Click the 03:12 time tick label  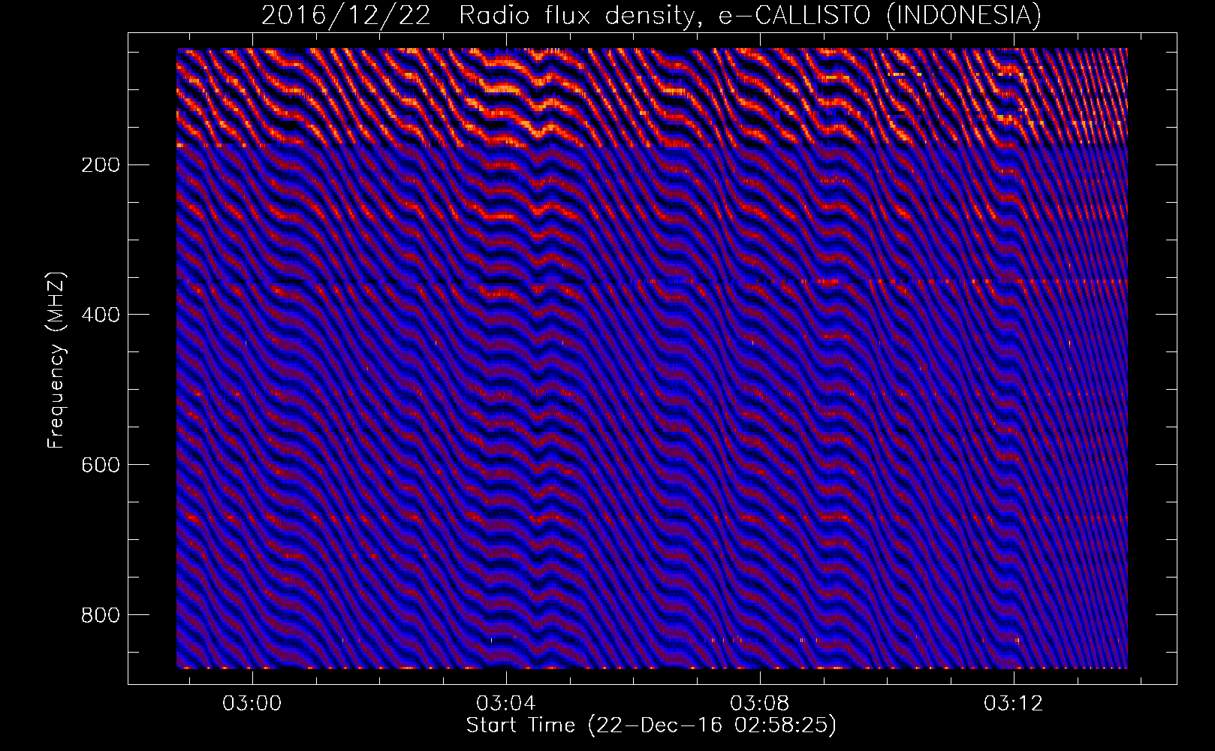1014,704
